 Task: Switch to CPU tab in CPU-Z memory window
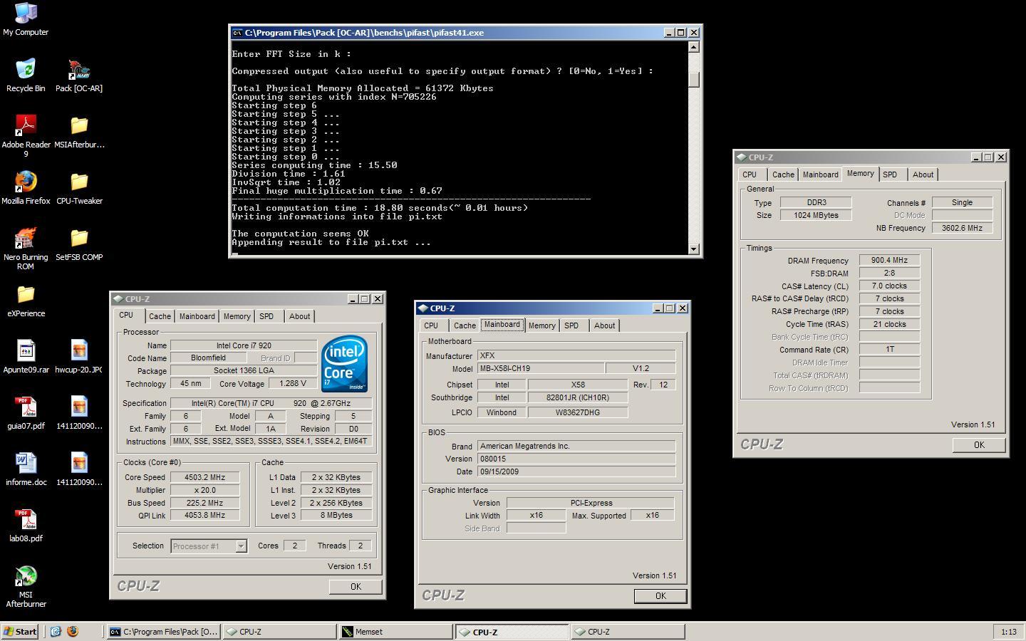click(x=750, y=174)
